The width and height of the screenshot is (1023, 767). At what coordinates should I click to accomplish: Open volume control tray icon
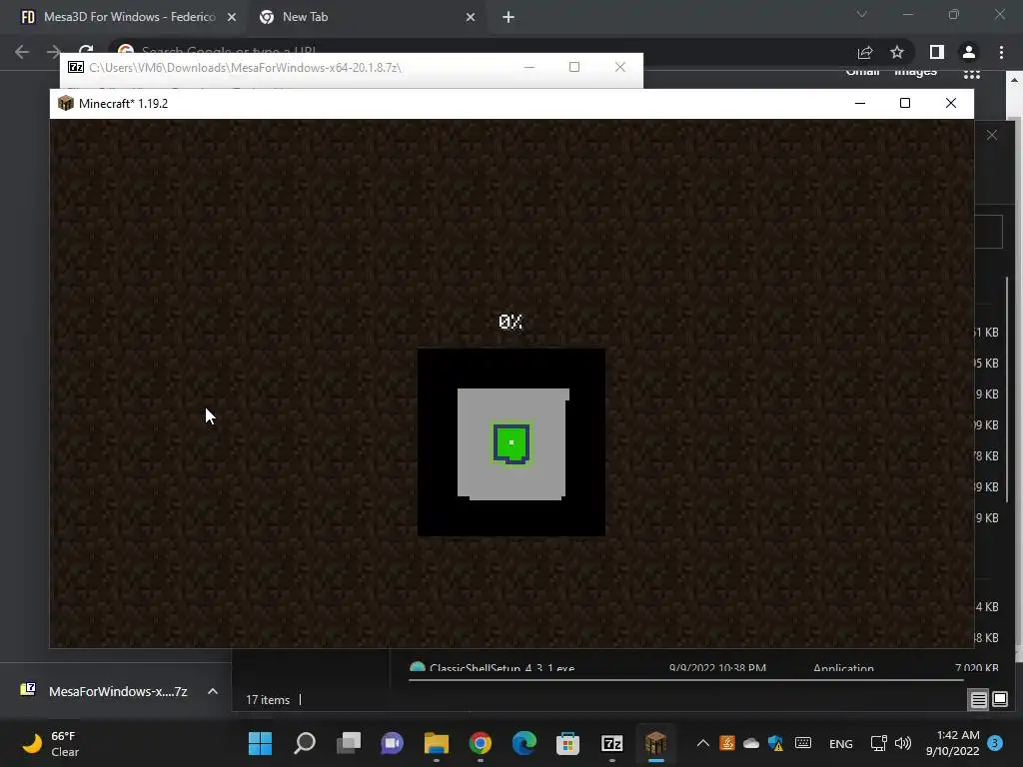903,743
